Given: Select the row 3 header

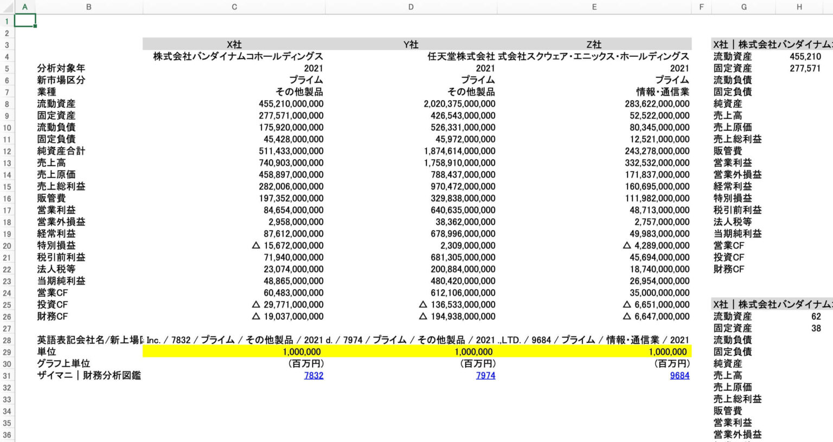Looking at the screenshot, I should point(7,45).
